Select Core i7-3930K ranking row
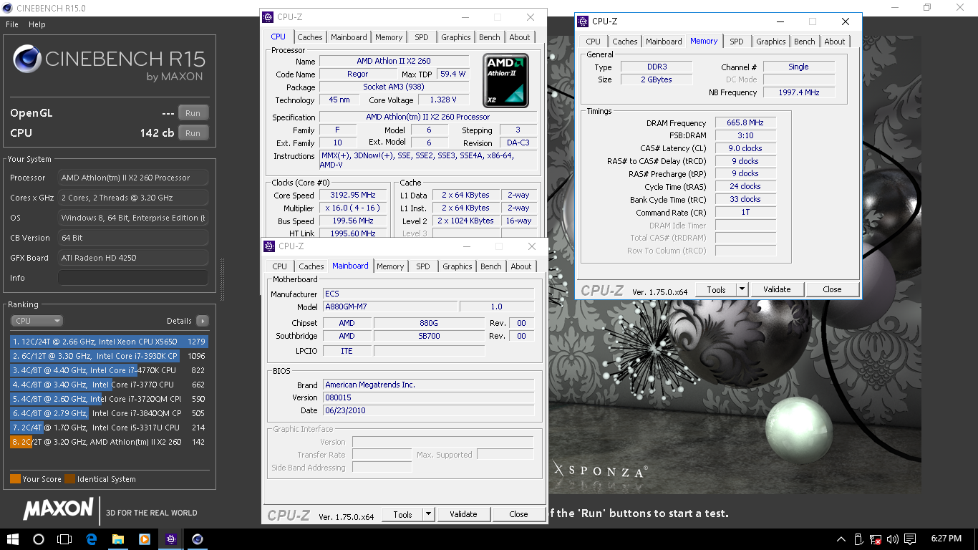The height and width of the screenshot is (550, 978). click(x=109, y=356)
